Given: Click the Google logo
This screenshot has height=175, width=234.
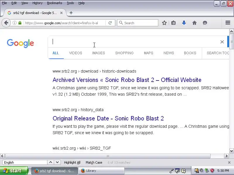Looking at the screenshot, I should coord(20,43).
